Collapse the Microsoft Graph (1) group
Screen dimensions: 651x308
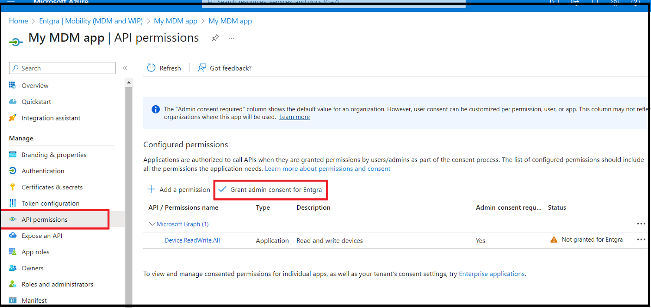pos(152,224)
